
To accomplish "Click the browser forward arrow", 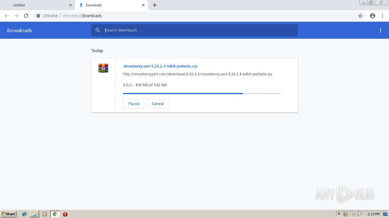I will (16, 16).
